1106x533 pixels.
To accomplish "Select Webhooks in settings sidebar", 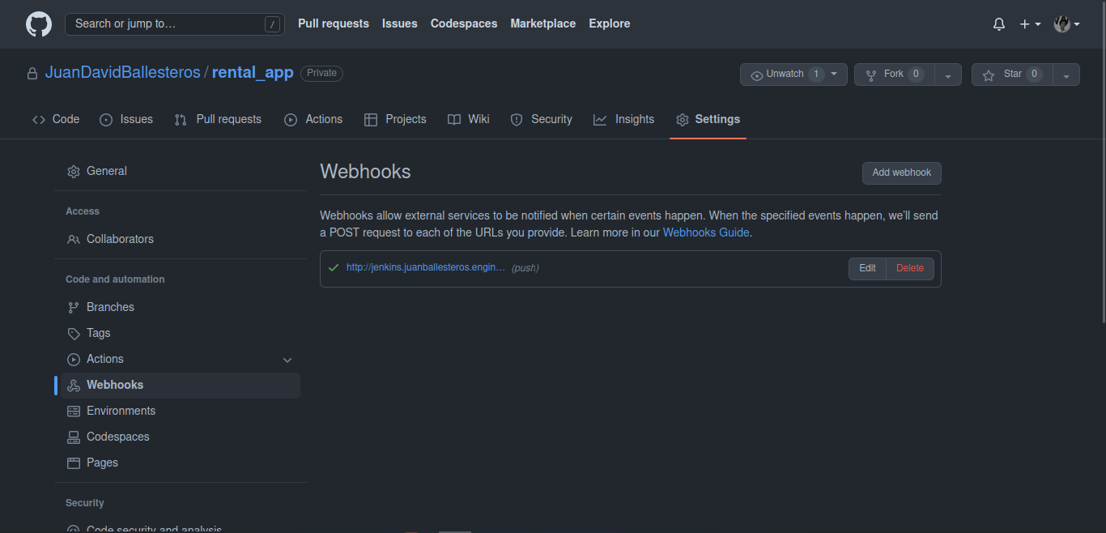I will click(181, 385).
